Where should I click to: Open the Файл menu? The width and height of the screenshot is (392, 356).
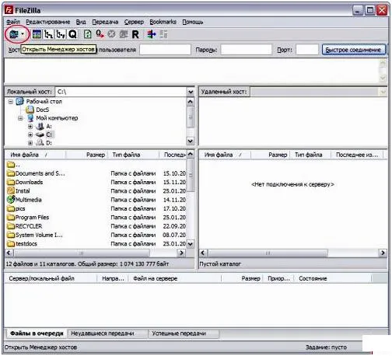[13, 22]
